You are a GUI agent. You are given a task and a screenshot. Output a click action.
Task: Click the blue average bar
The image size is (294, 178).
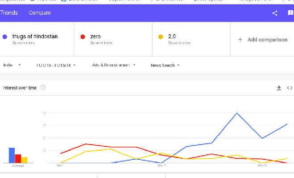pyautogui.click(x=12, y=155)
